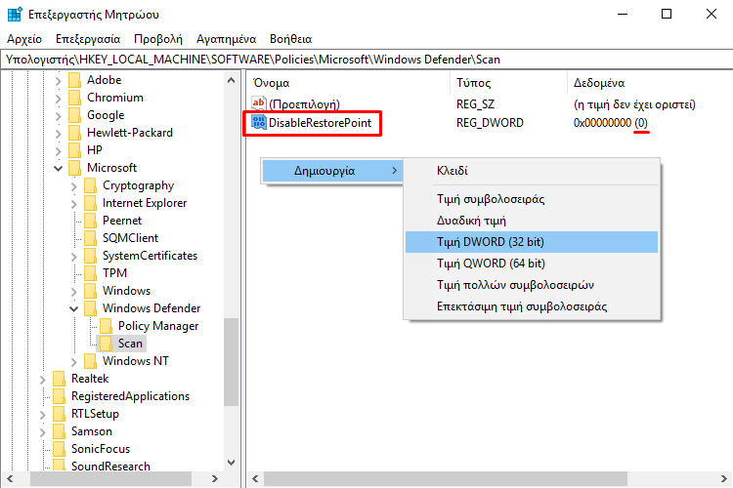The height and width of the screenshot is (488, 733).
Task: Collapse the Windows Defender key
Action: click(74, 309)
